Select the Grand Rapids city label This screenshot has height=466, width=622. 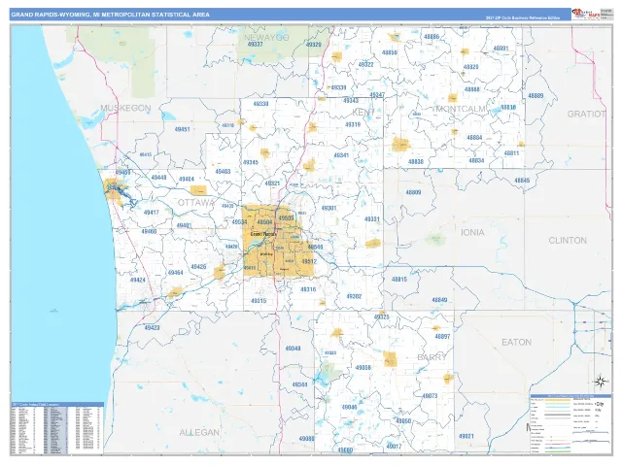[x=263, y=234]
